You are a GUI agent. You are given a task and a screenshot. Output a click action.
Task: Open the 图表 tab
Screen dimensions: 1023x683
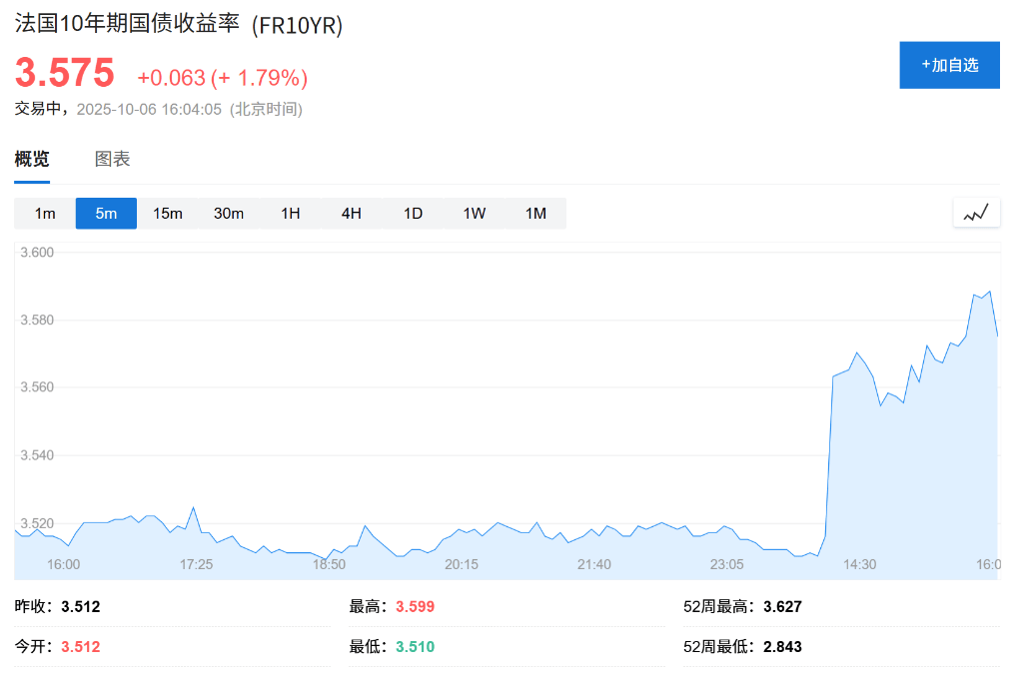click(112, 159)
